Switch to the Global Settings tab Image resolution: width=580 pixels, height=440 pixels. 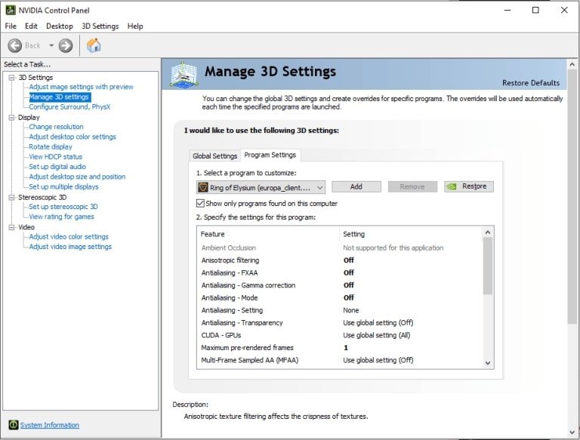(x=214, y=156)
